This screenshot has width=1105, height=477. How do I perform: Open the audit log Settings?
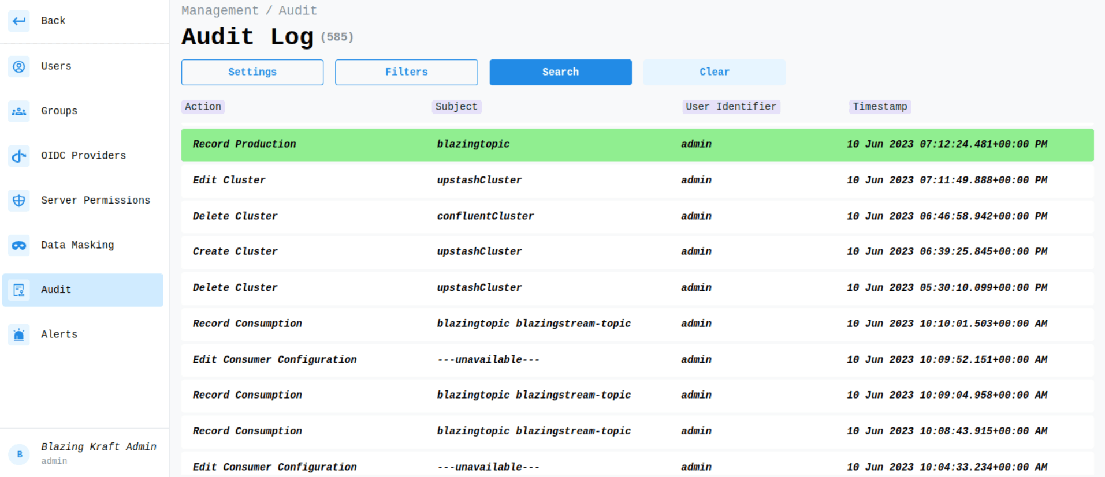pyautogui.click(x=252, y=72)
